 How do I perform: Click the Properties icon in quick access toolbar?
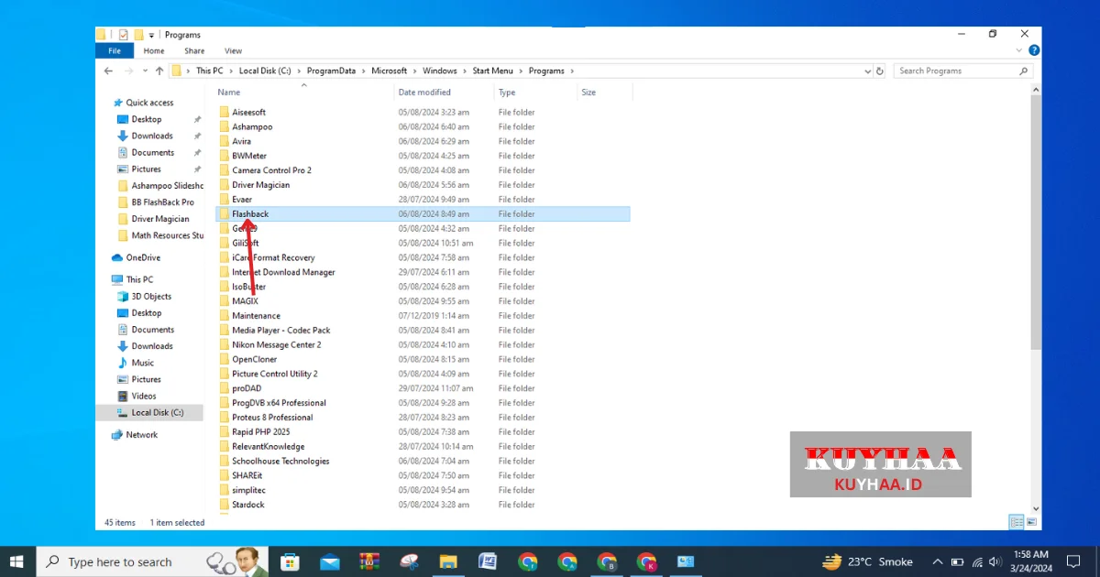[123, 35]
